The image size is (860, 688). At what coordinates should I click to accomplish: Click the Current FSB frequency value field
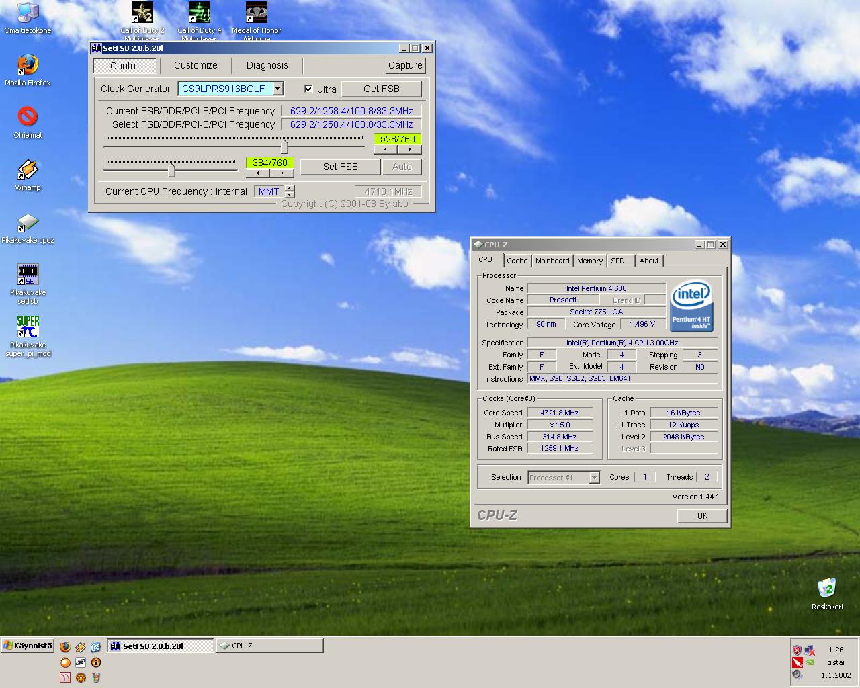[351, 111]
